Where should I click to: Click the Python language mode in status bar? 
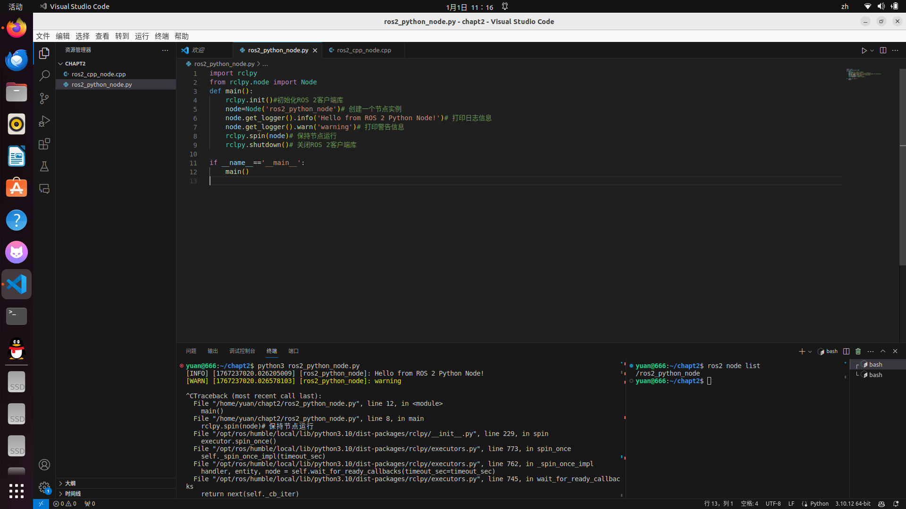pos(819,503)
